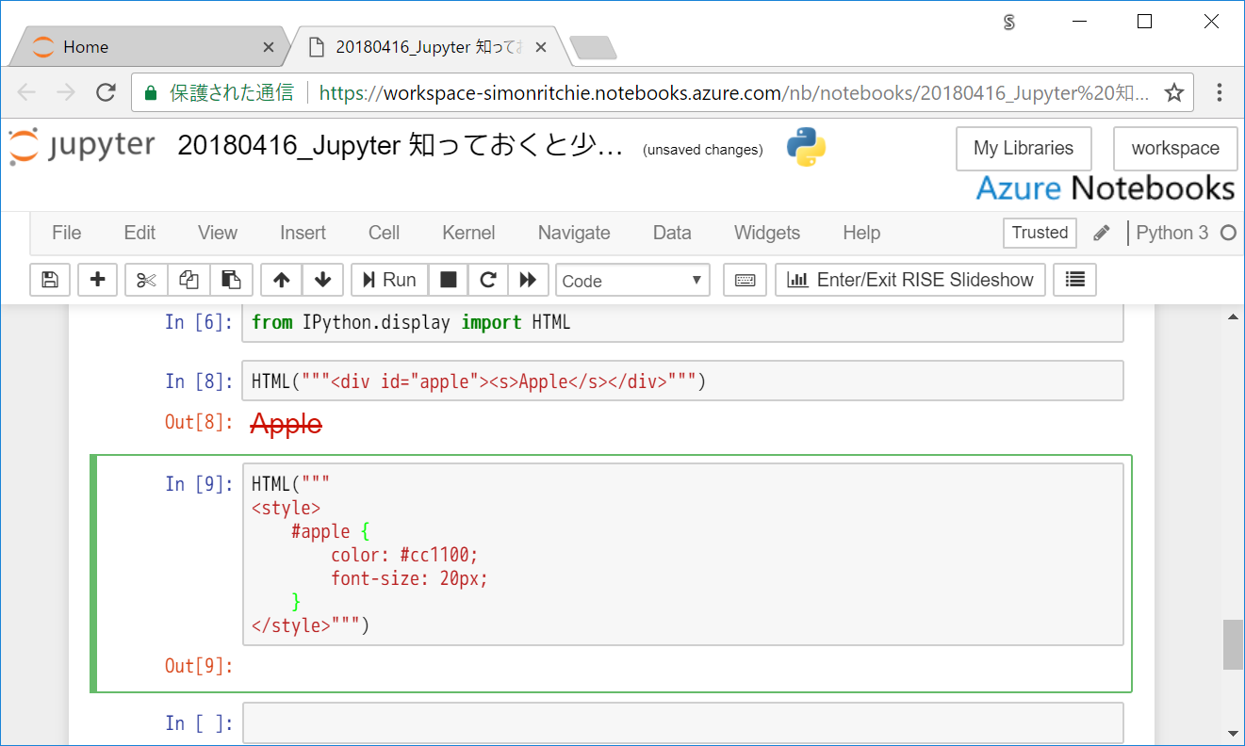The image size is (1245, 746).
Task: Click the Trusted notebook status button
Action: tap(1040, 233)
